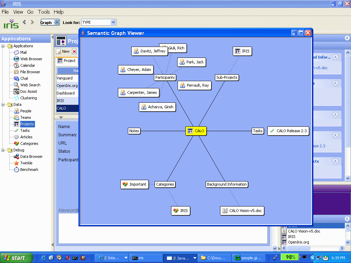Click the Important category node
Viewport: 351px width, 263px height.
(134, 184)
